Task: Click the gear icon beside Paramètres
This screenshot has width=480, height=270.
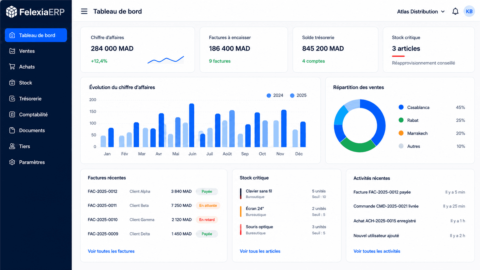Action: 12,162
